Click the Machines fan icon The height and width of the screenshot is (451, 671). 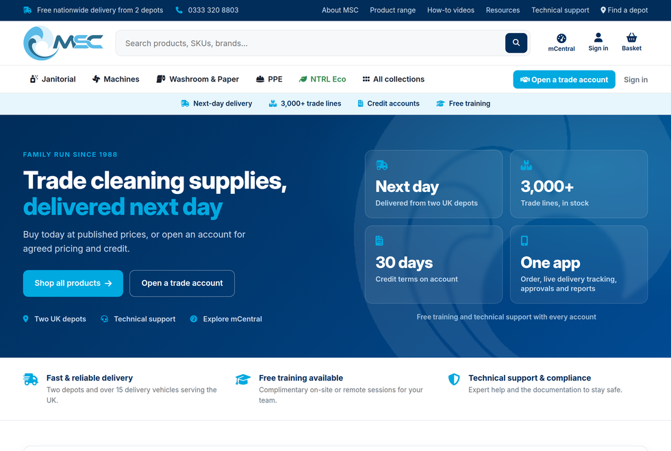tap(97, 79)
